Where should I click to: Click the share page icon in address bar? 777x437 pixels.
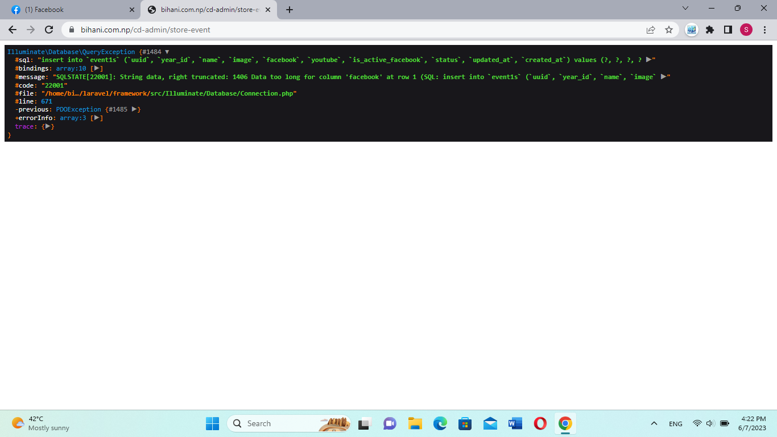651,30
